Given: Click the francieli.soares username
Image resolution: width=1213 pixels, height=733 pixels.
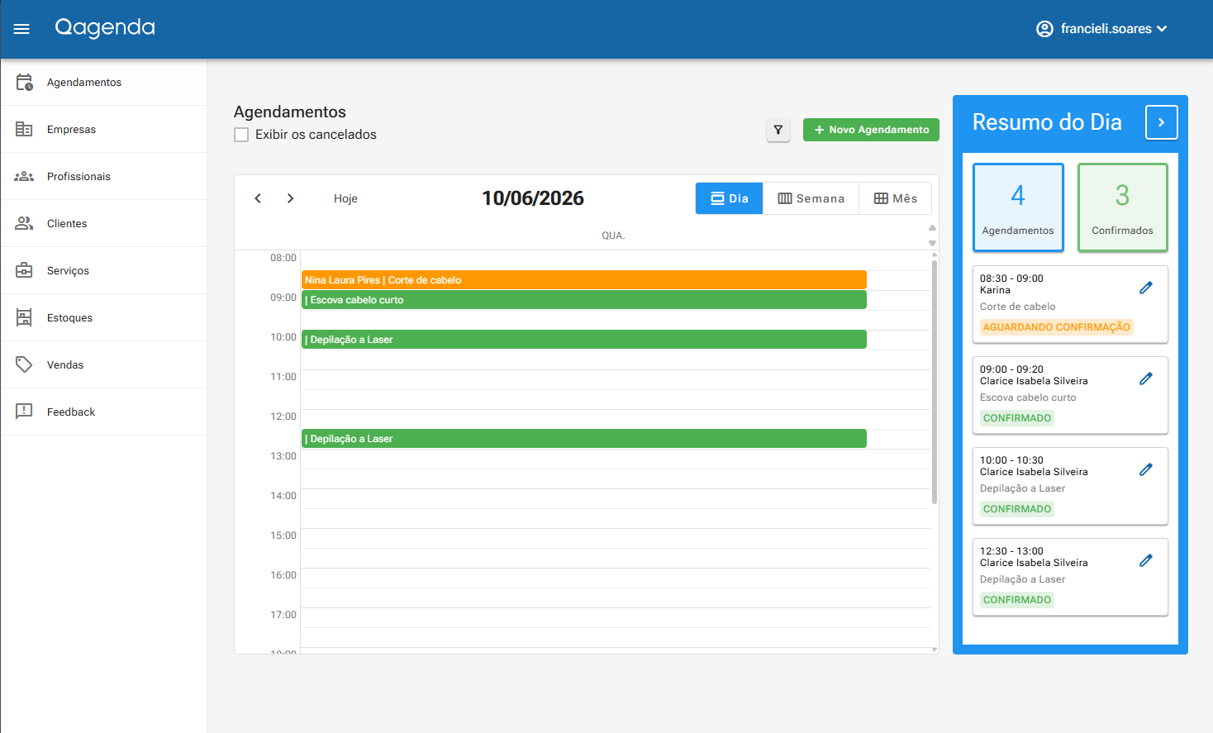Looking at the screenshot, I should coord(1106,29).
